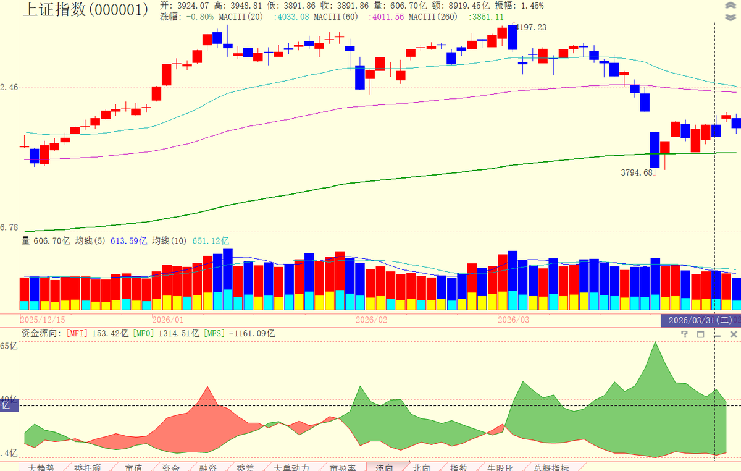Open help with the question mark icon

[x=684, y=334]
